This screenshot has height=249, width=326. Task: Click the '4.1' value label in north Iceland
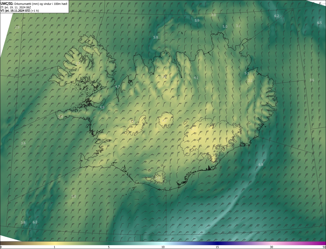point(196,78)
